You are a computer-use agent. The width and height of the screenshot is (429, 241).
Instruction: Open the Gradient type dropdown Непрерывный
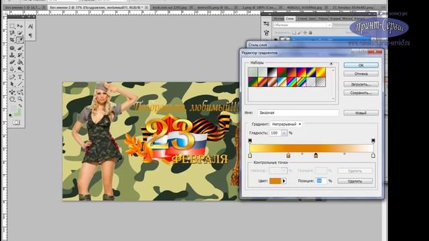click(286, 124)
